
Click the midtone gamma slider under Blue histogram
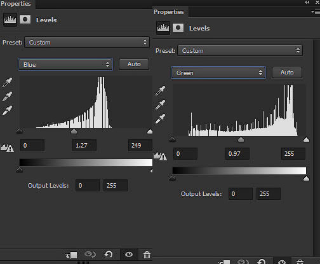click(x=74, y=131)
